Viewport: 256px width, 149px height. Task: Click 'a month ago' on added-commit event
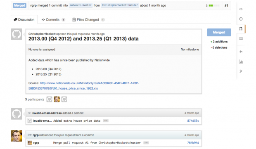192,113
